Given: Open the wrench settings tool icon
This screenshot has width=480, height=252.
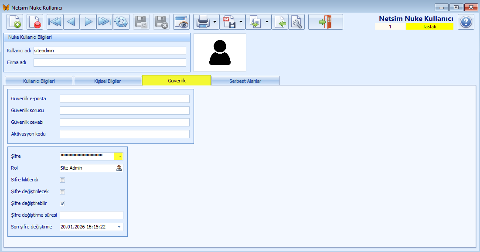Looking at the screenshot, I should [x=296, y=22].
